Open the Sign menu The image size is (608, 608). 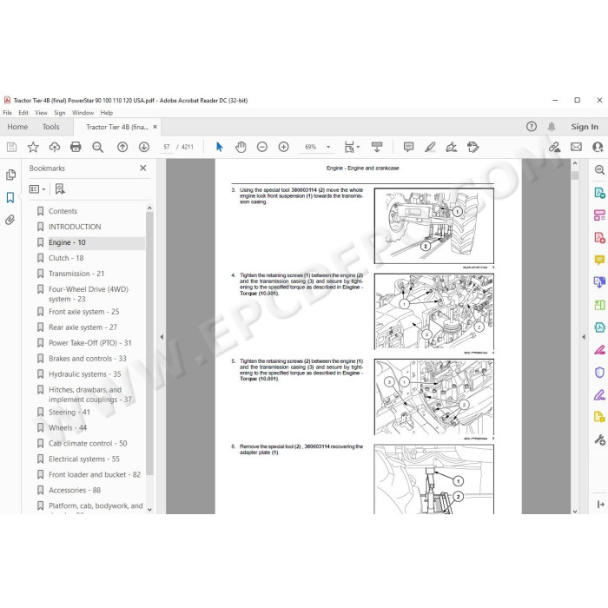60,112
